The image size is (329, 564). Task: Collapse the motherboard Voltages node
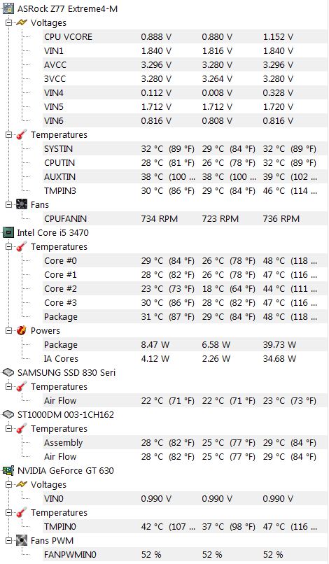8,22
